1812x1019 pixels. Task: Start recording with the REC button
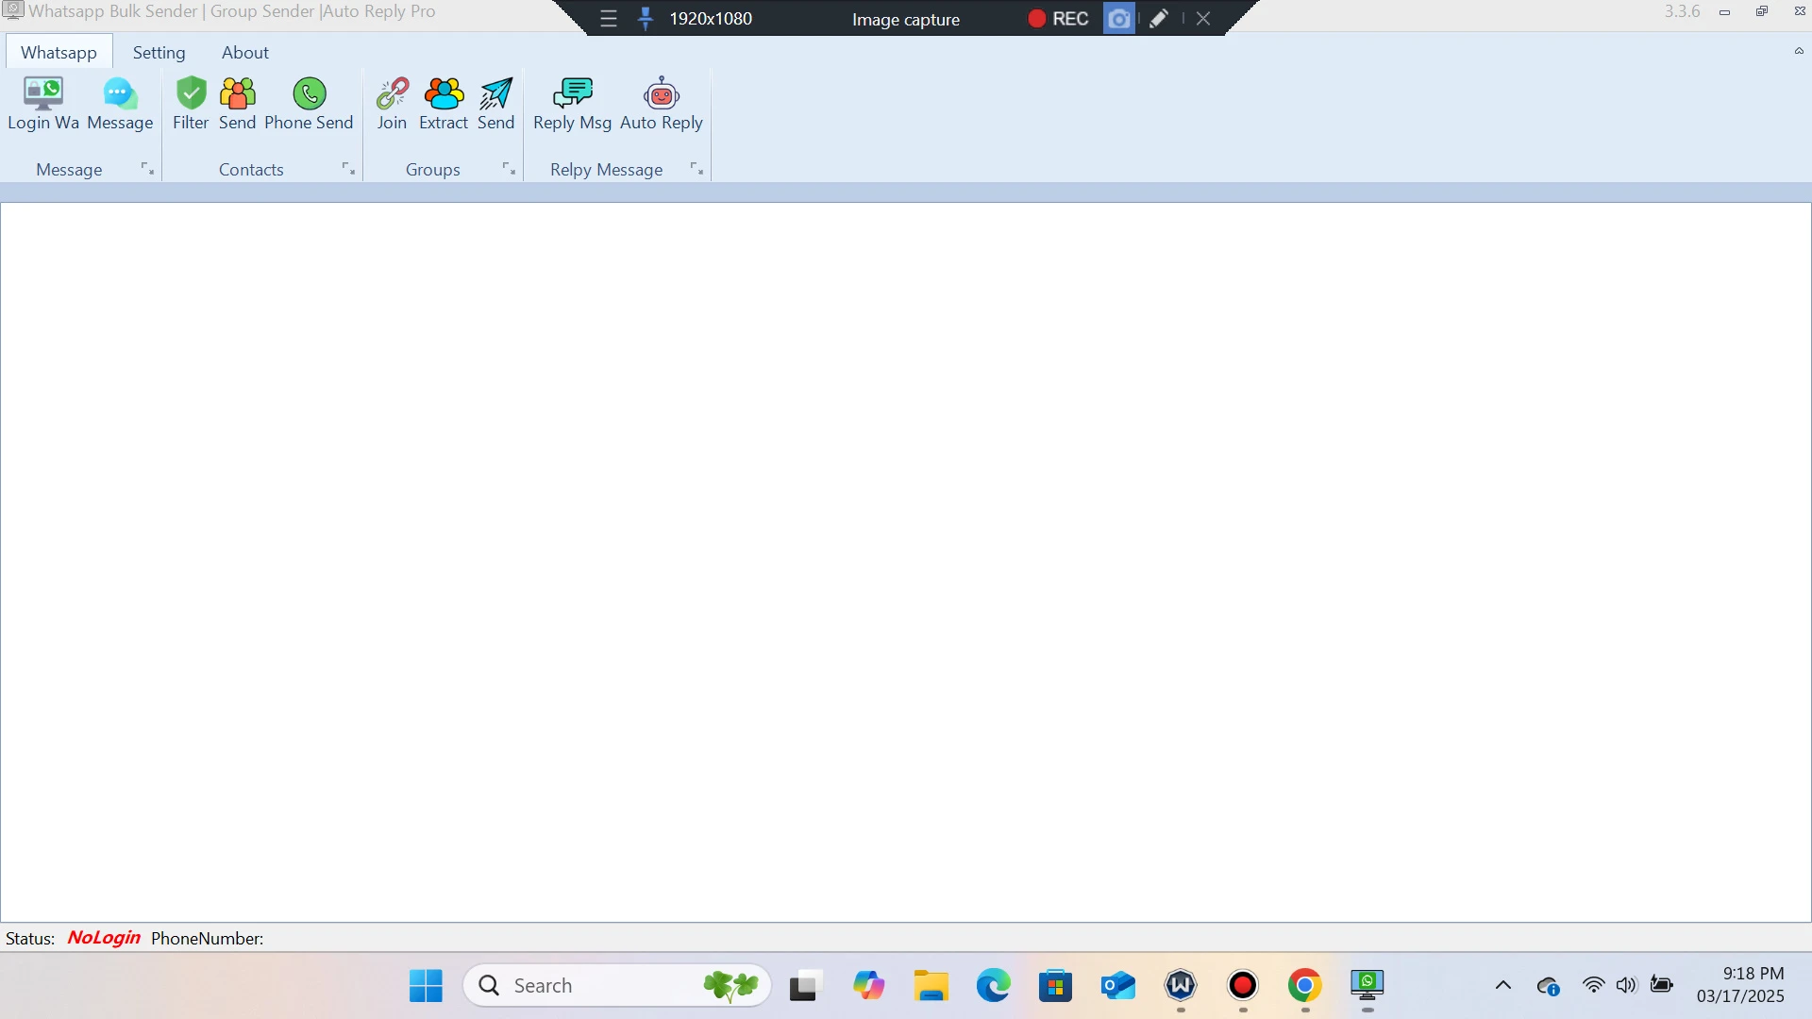tap(1058, 19)
